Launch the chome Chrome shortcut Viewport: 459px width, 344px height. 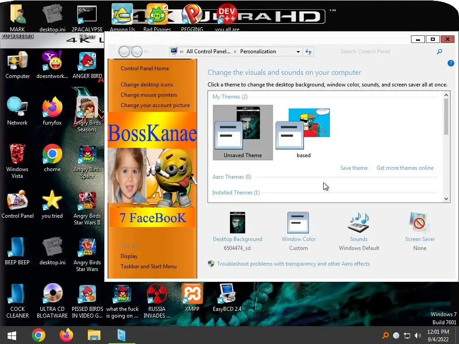[52, 158]
